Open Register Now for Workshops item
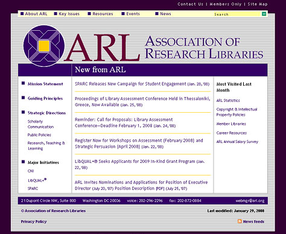286x234 pixels. click(x=139, y=144)
